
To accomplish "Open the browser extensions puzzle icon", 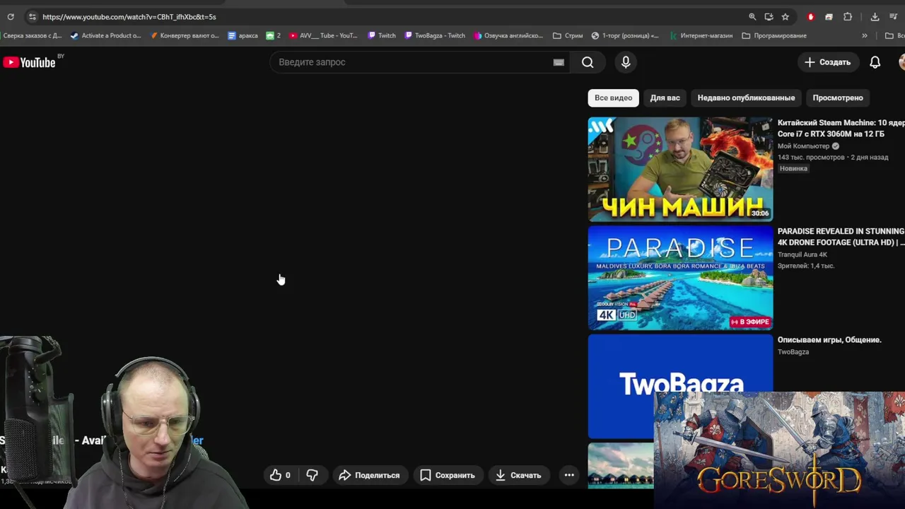I will tap(848, 16).
